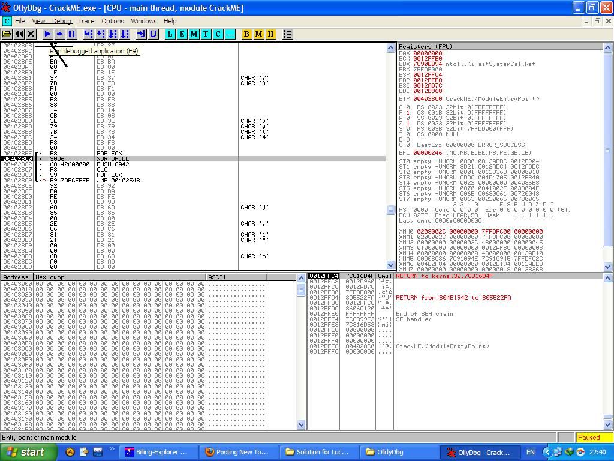Viewport: 614px width, 461px height.
Task: Close the debugged program with the X toolbar icon
Action: (x=31, y=34)
